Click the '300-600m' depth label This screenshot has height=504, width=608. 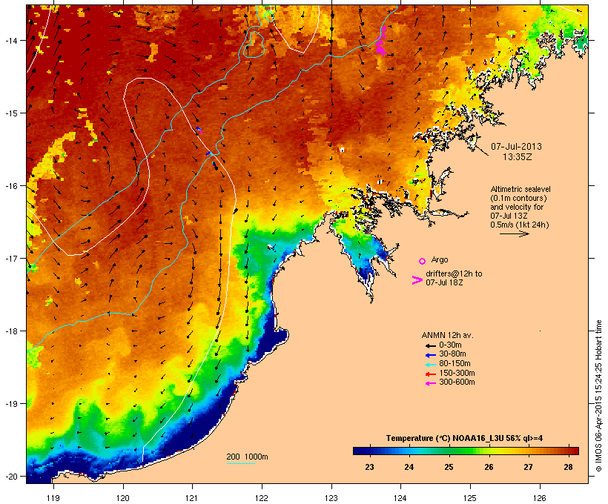coord(457,382)
